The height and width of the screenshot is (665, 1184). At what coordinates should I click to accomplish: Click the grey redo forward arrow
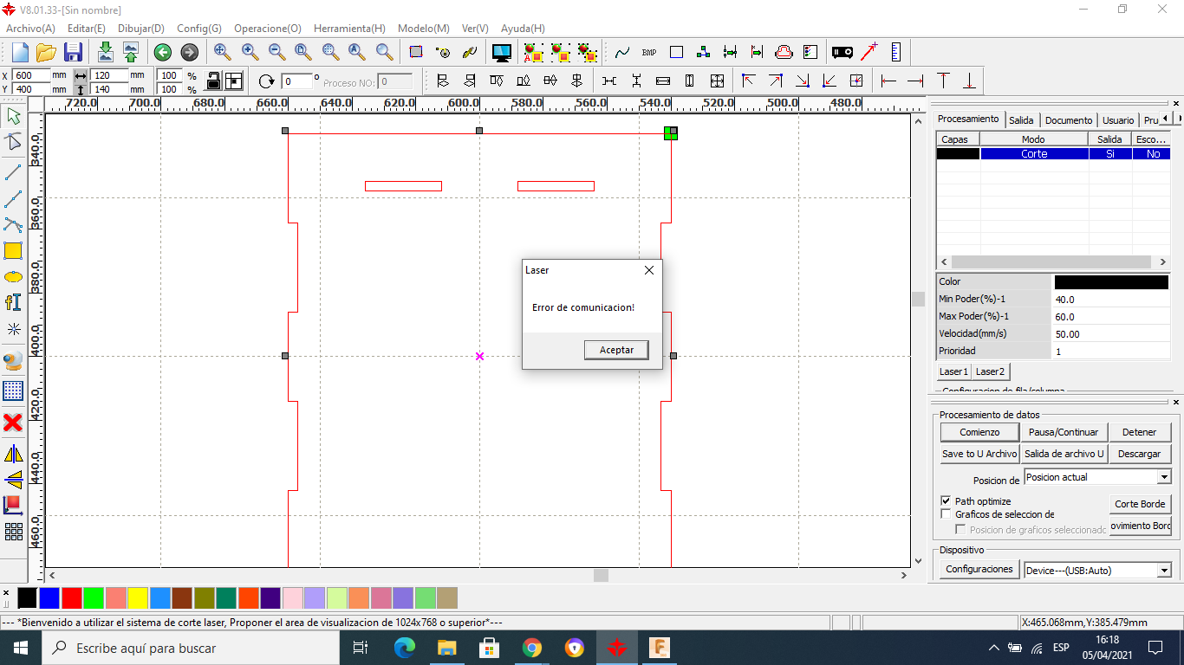189,52
